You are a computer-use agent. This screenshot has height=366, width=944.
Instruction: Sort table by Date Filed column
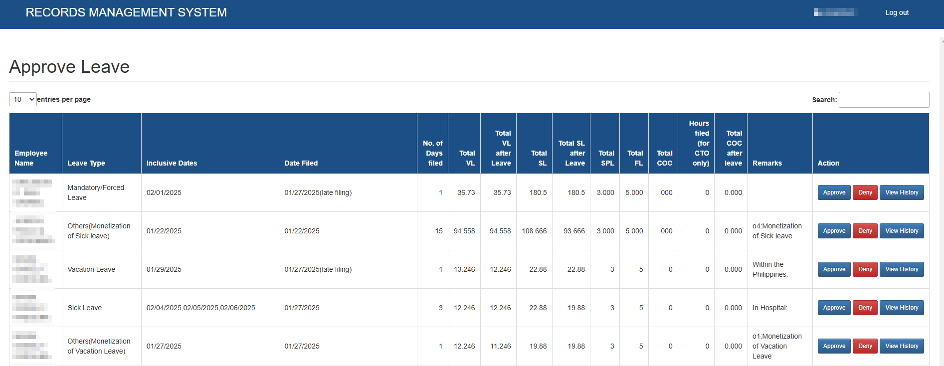[x=301, y=163]
